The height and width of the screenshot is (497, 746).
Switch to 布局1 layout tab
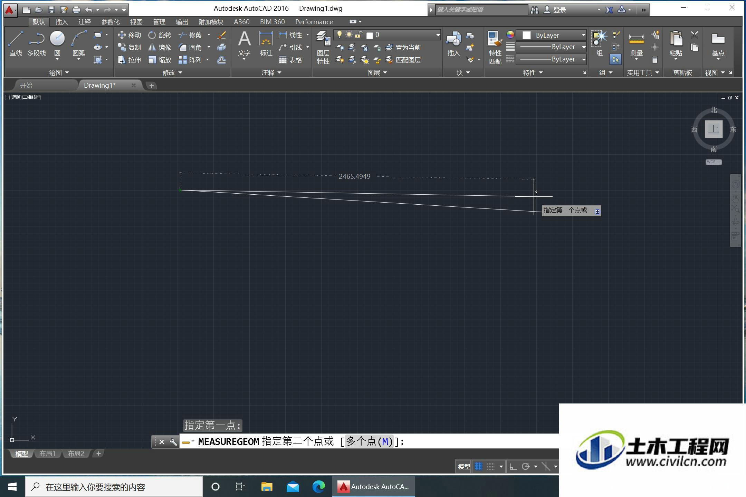(48, 454)
